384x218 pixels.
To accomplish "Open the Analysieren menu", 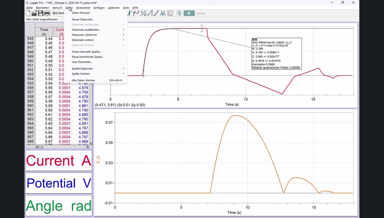I will click(x=83, y=8).
